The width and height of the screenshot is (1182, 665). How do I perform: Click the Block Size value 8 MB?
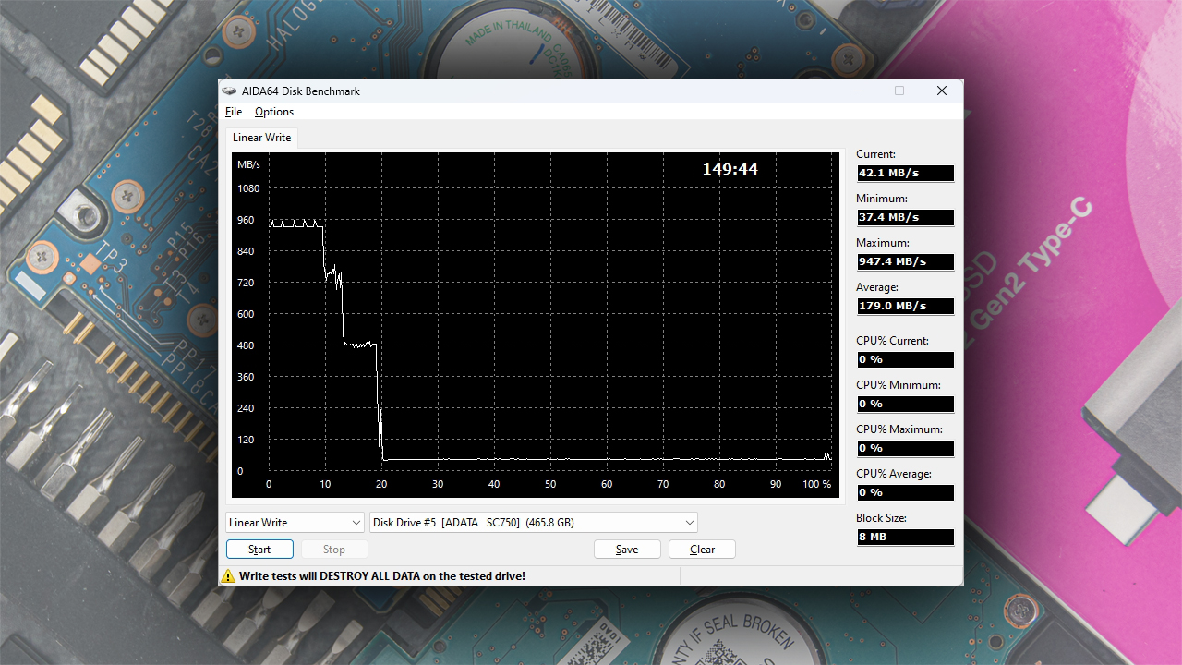click(x=905, y=537)
